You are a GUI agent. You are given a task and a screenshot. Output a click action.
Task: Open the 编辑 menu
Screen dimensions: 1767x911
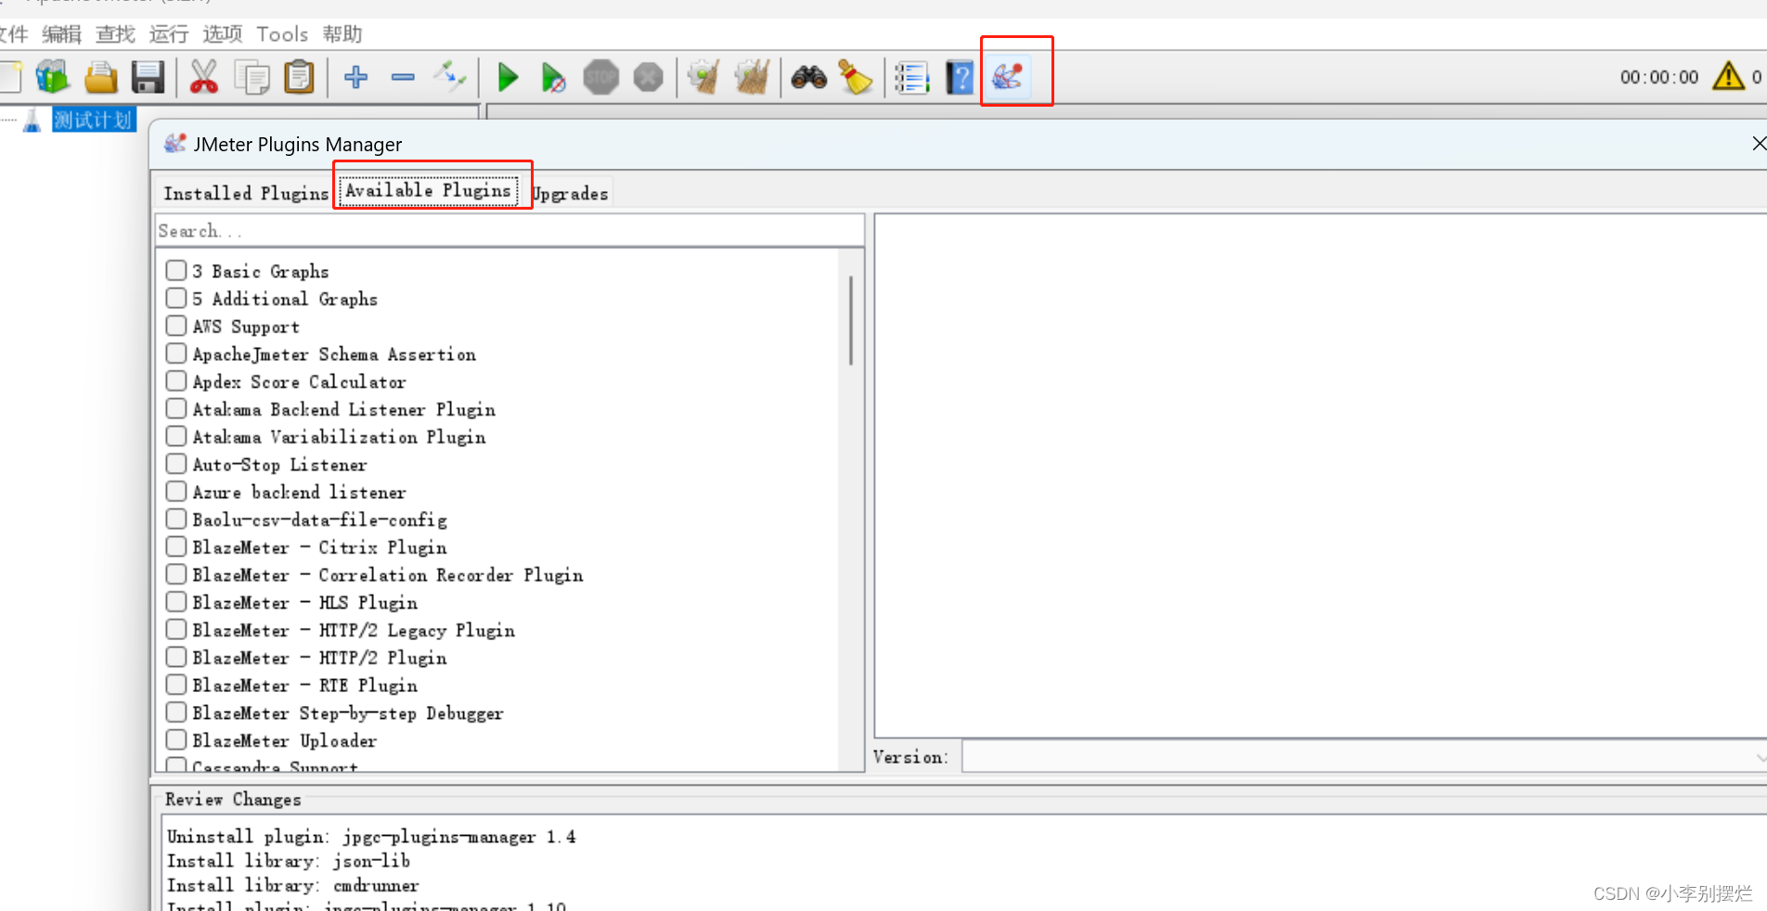[62, 34]
